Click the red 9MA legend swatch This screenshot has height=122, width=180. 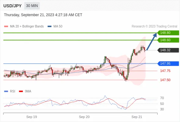click(21, 91)
